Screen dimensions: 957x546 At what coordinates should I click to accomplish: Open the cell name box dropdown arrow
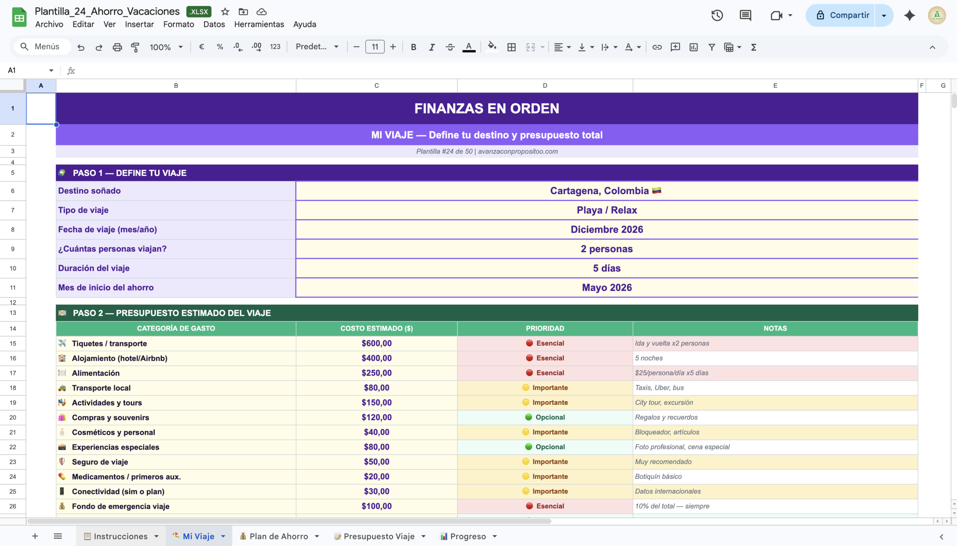pos(51,71)
